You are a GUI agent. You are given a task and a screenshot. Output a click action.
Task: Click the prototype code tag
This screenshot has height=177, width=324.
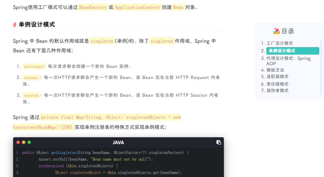click(x=33, y=67)
